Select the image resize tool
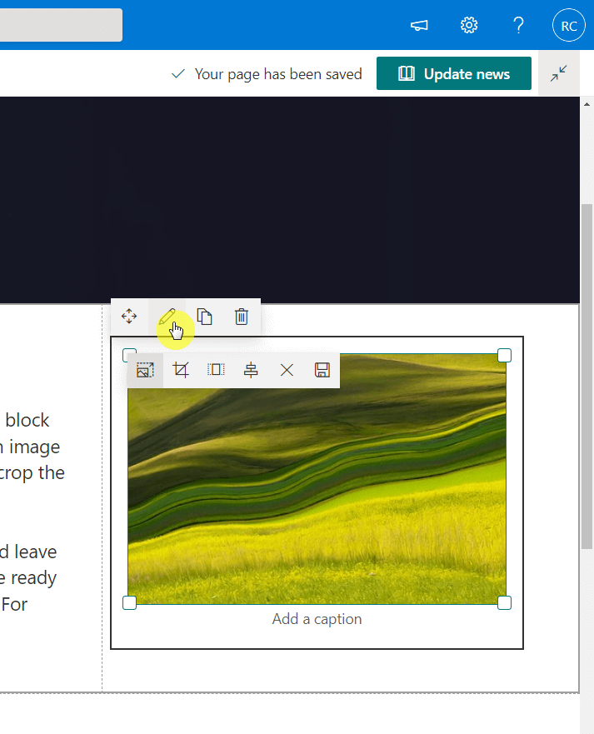 point(145,370)
